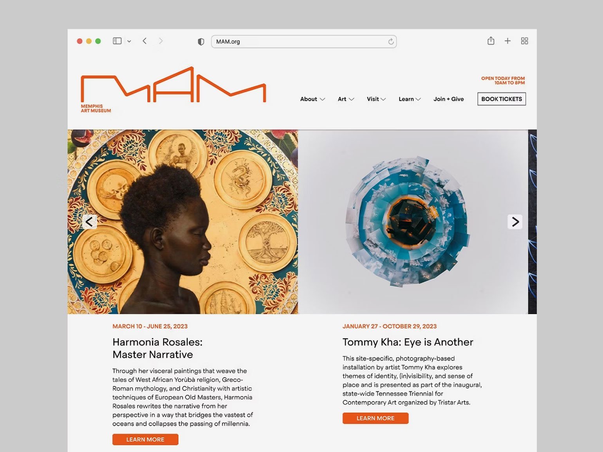
Task: Show previous slide with left carousel arrow
Action: coord(89,222)
